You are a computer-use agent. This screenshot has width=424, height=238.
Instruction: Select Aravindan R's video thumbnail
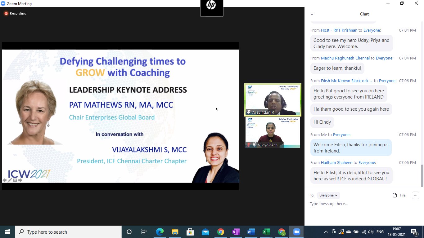coord(273,99)
